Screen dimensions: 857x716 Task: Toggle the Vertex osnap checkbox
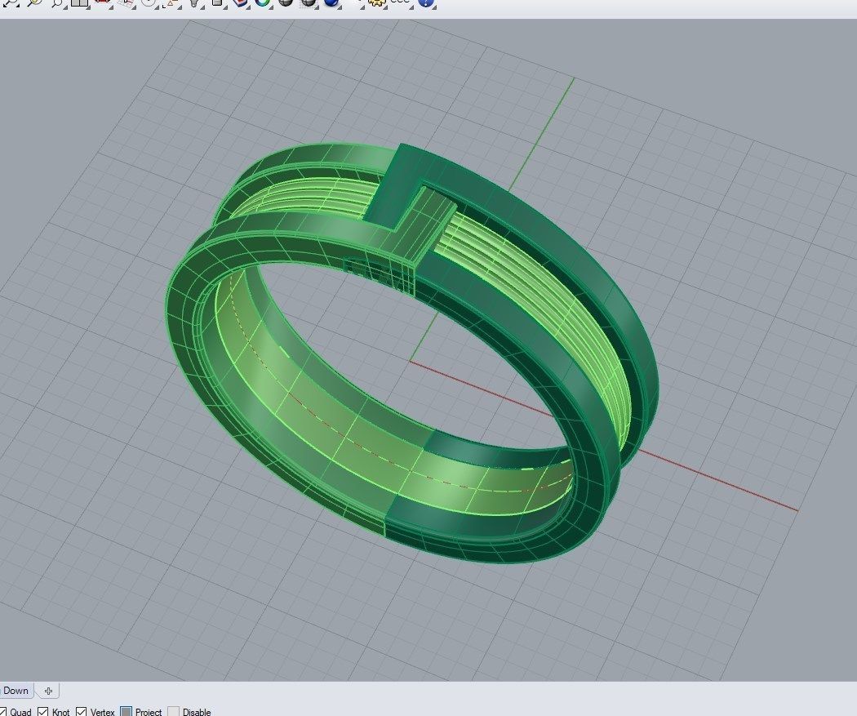pyautogui.click(x=81, y=712)
